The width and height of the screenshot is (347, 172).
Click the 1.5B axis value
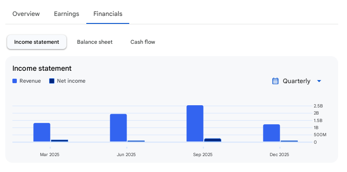tap(318, 120)
